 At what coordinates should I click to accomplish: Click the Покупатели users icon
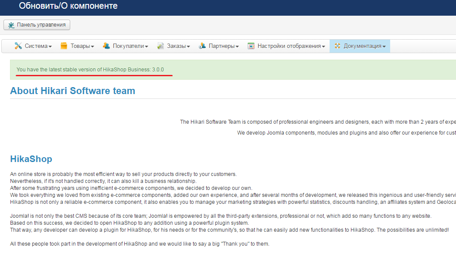106,46
